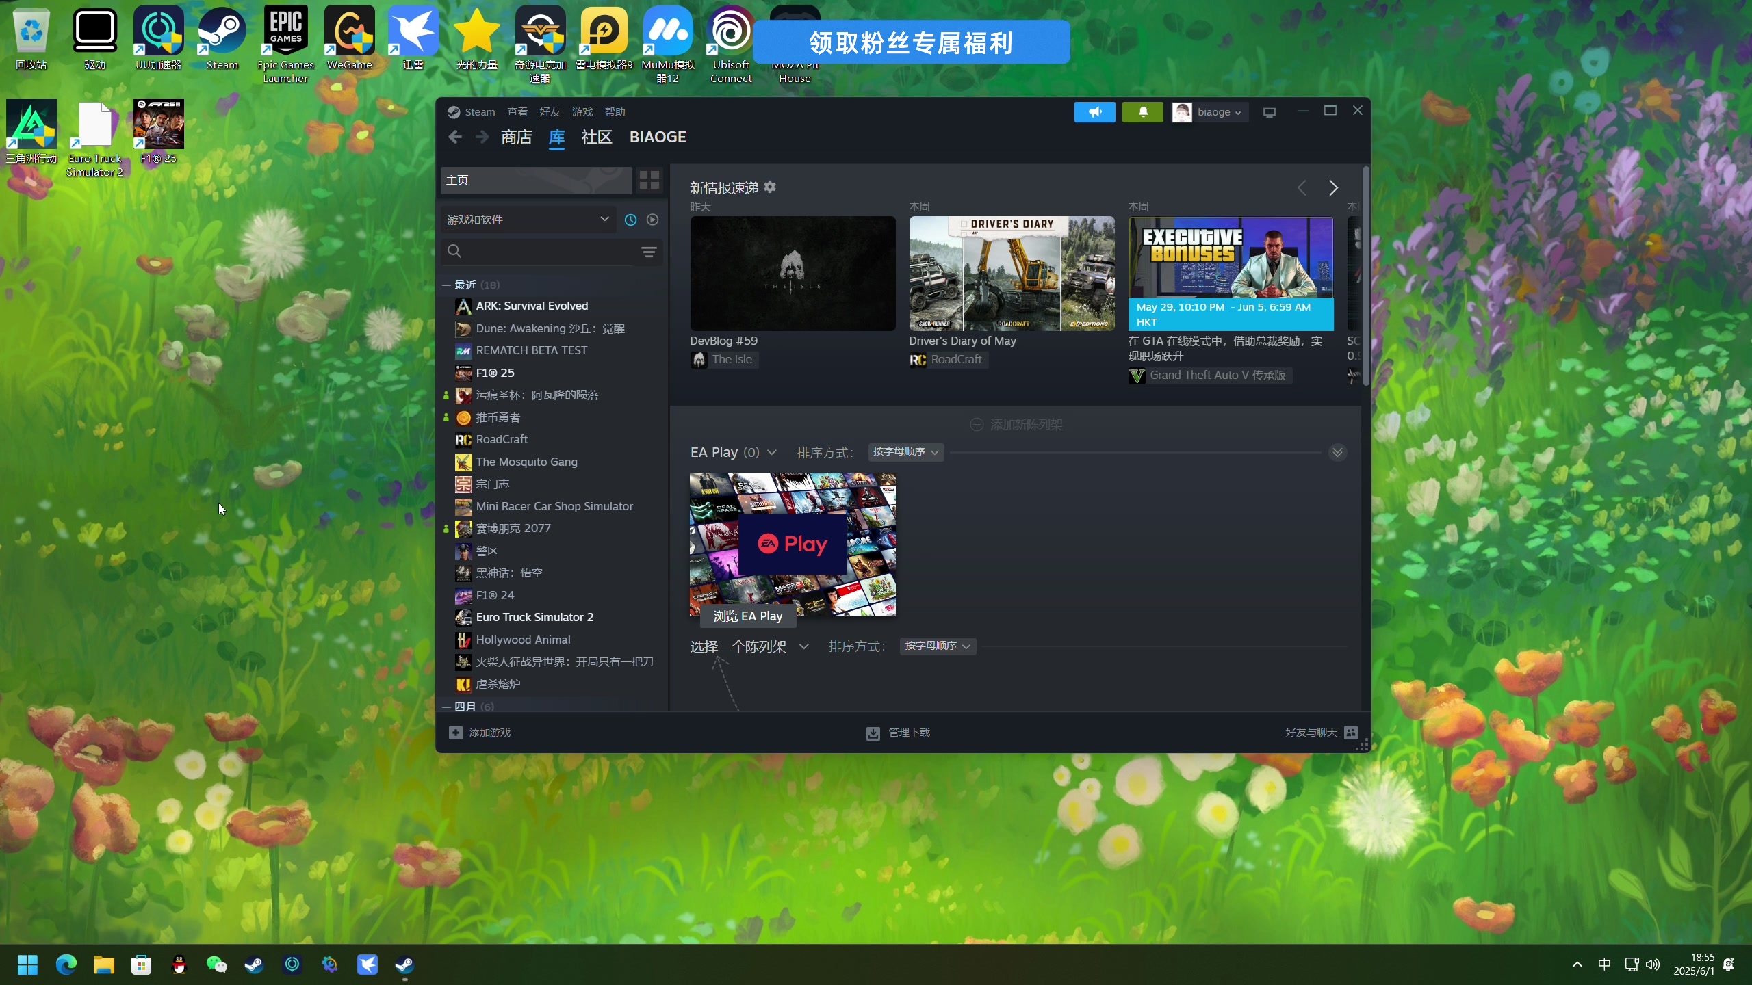Open second shelf's 按字母顺序 sort dropdown

938,646
